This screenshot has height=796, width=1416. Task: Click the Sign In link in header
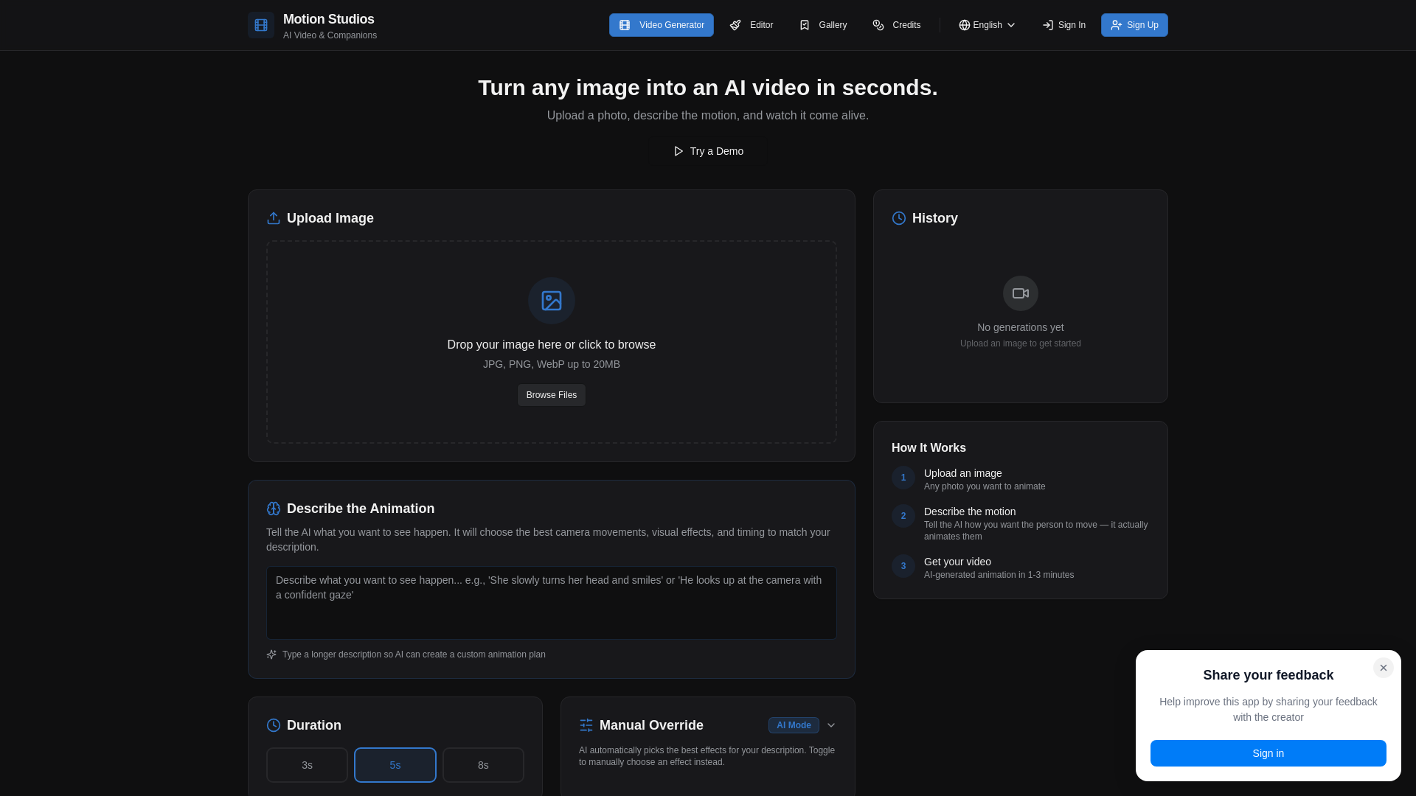point(1063,25)
